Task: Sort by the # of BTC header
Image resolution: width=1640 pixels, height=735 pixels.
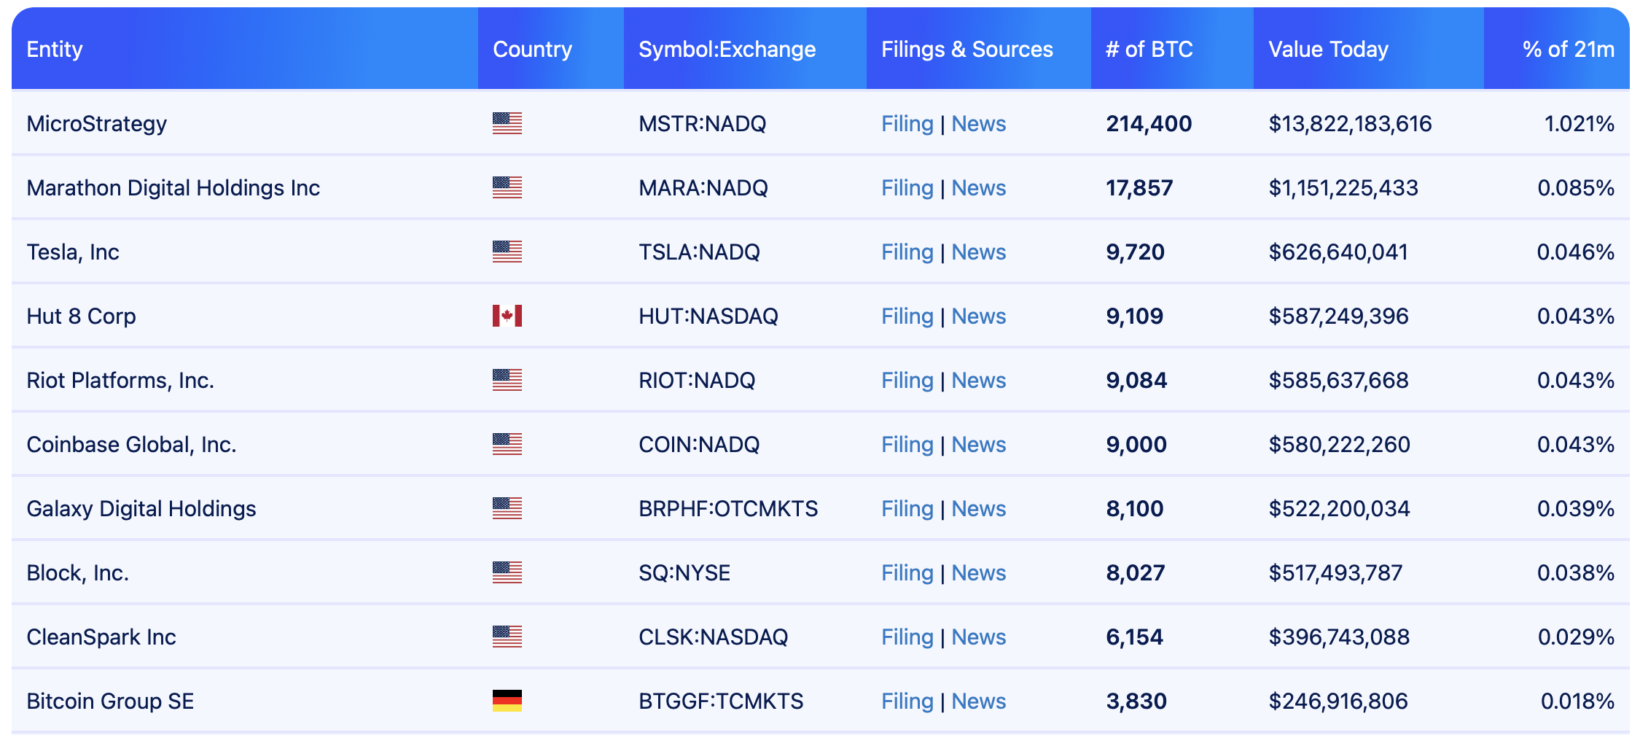Action: pos(1149,49)
